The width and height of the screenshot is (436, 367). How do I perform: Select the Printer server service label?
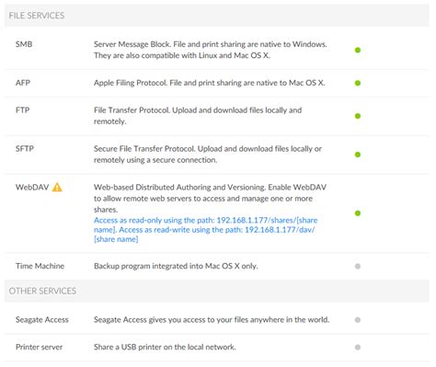pyautogui.click(x=39, y=347)
